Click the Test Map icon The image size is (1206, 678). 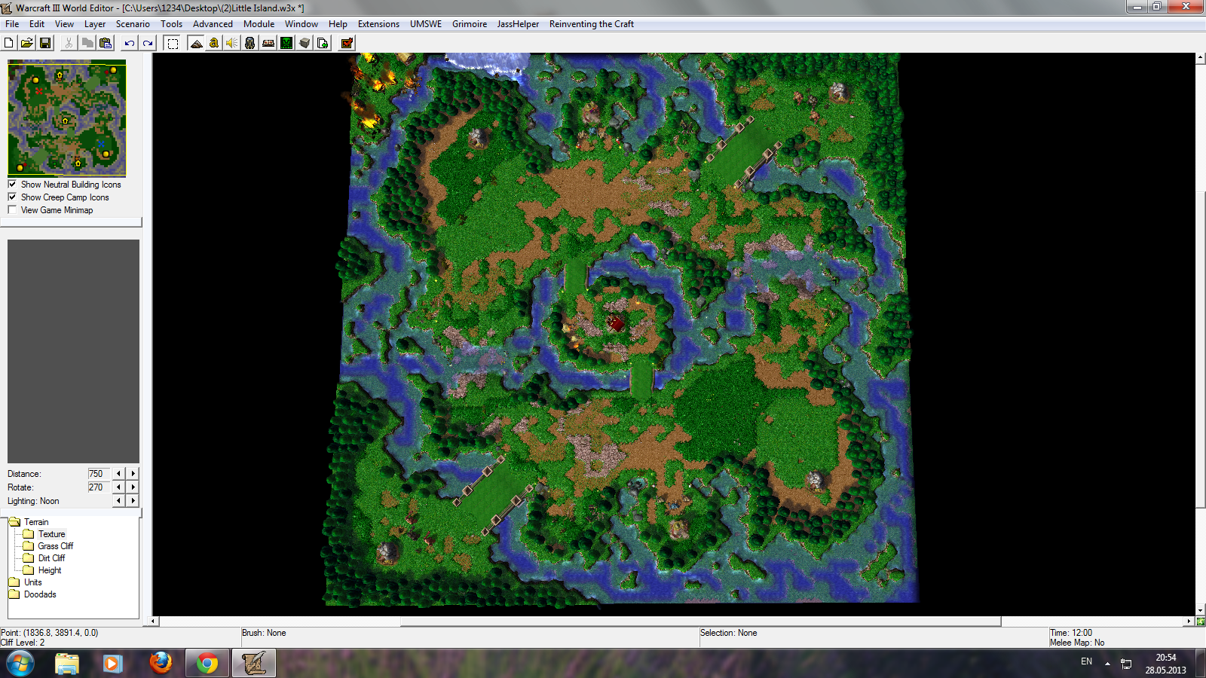click(347, 43)
